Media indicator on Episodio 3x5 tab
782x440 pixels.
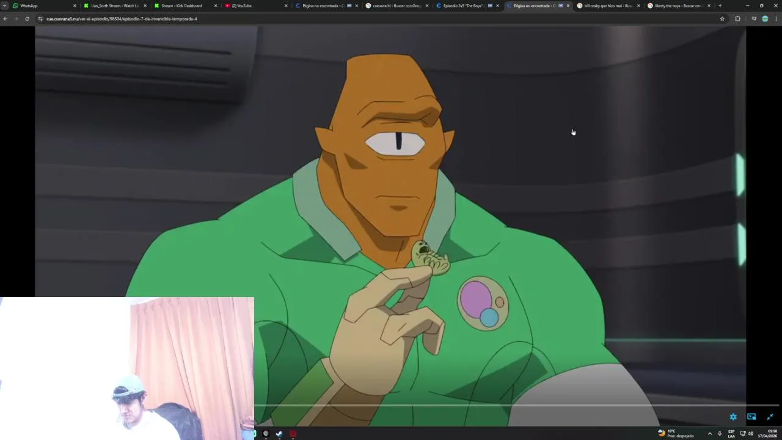coord(490,5)
